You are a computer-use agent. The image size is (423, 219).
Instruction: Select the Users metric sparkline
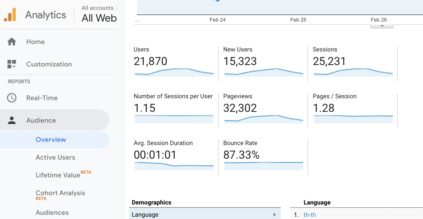[174, 72]
